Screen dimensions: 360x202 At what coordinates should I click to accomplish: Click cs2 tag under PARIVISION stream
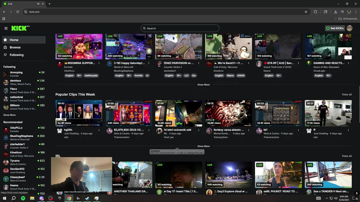[186, 75]
